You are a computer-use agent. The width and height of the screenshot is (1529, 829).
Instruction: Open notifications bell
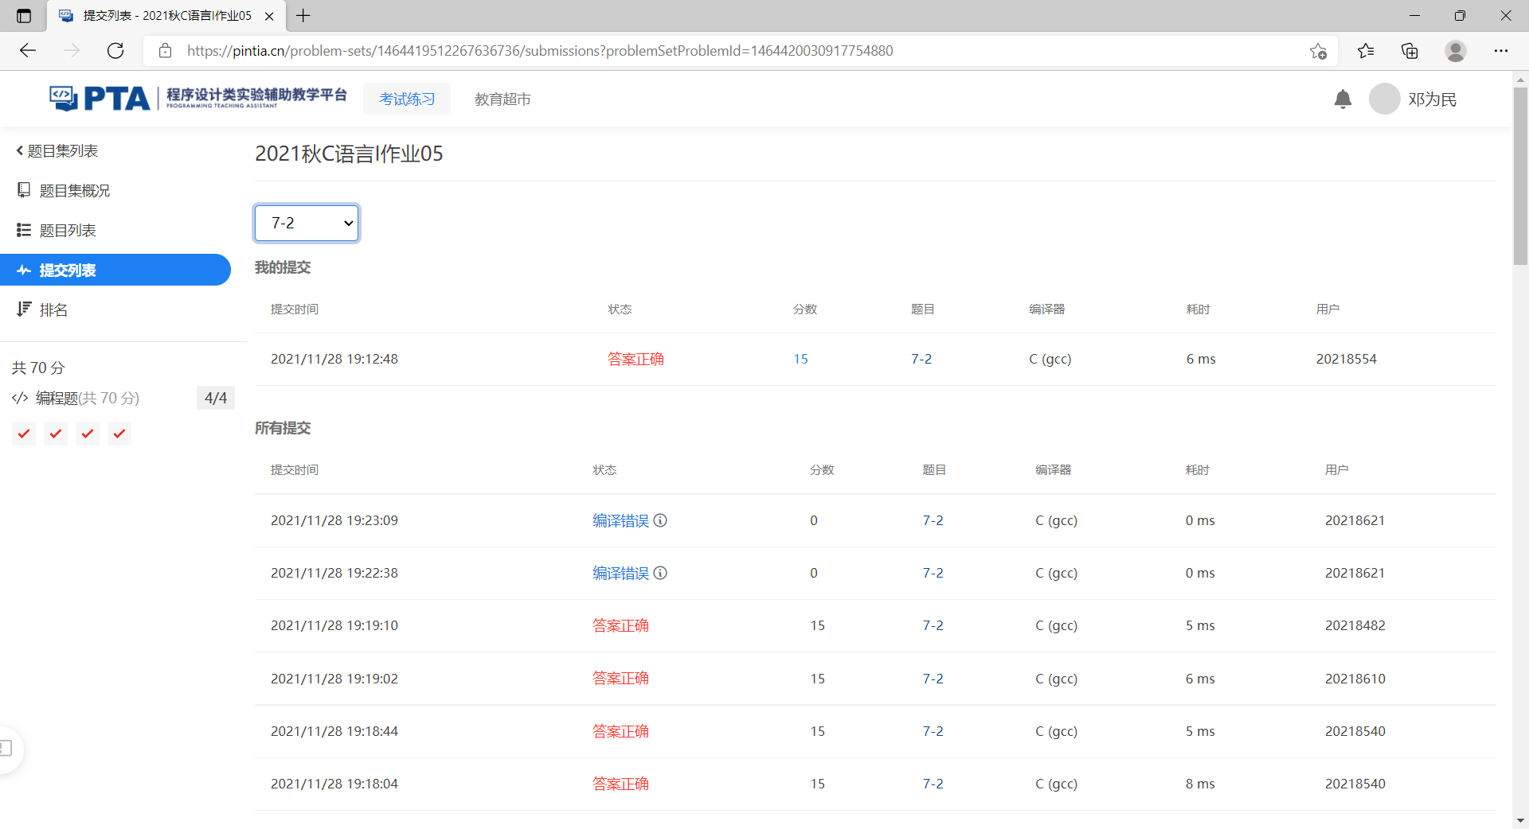click(1343, 99)
